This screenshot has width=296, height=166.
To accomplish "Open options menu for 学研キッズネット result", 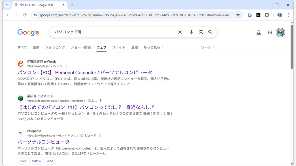I will coord(101,101).
